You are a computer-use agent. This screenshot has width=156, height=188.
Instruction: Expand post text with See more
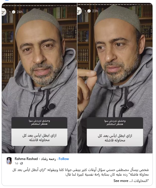[x=121, y=181]
